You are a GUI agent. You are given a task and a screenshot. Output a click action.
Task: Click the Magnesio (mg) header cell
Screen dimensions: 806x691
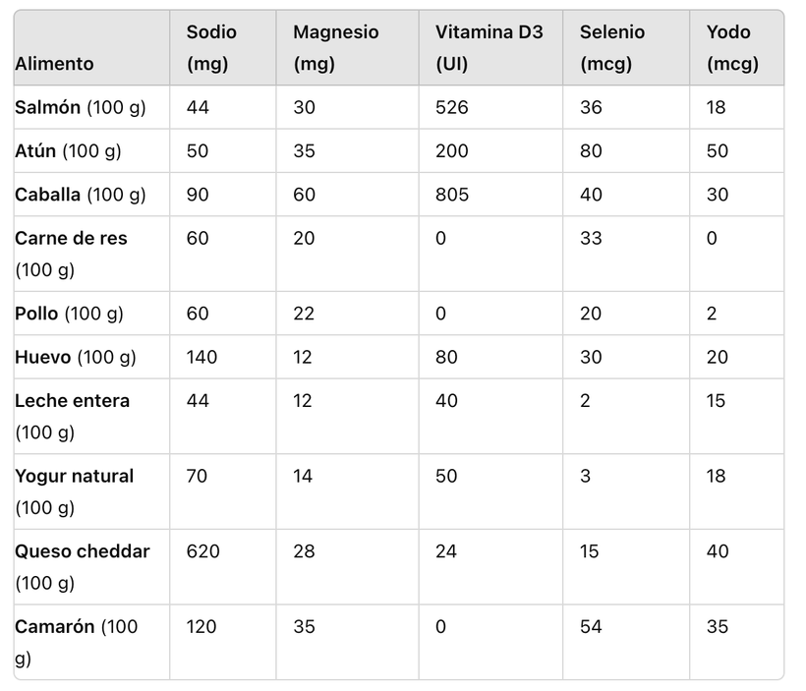pos(335,48)
